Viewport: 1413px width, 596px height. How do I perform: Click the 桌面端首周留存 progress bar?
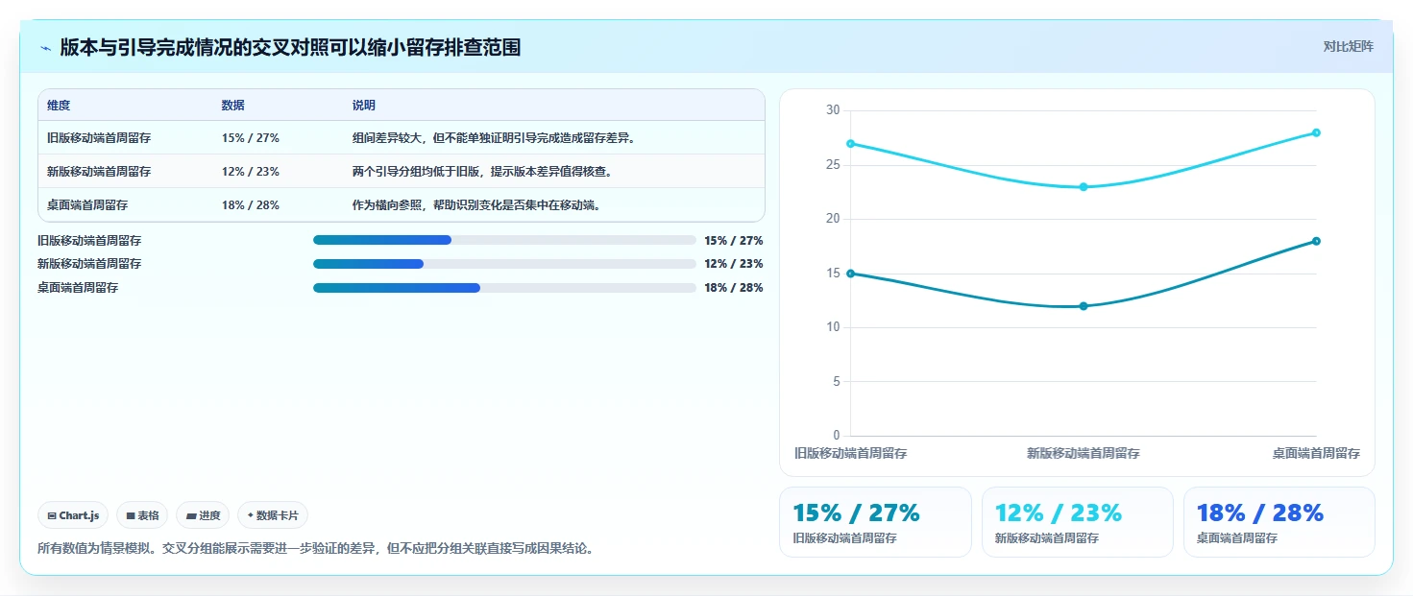pos(504,288)
